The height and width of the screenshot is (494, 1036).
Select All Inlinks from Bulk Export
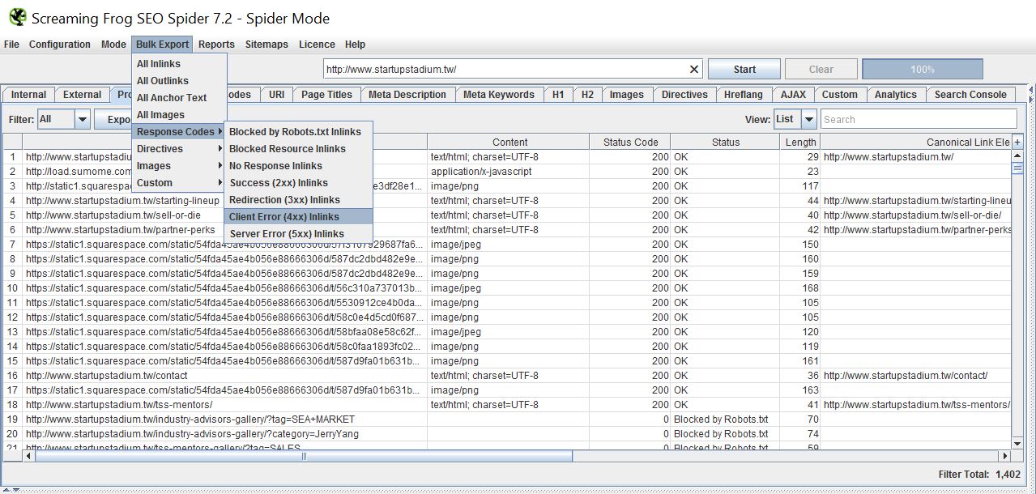(179, 63)
